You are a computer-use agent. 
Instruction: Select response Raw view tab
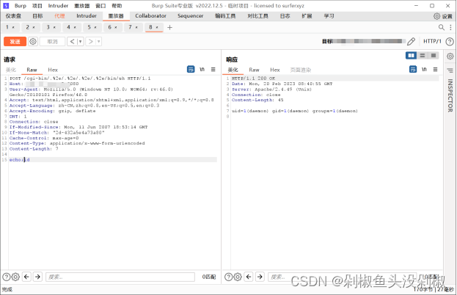254,70
